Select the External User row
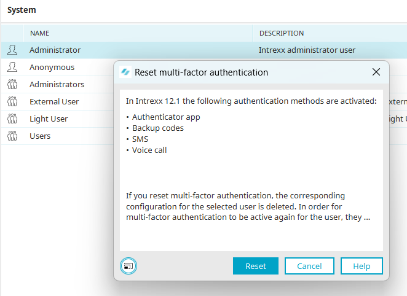The image size is (407, 296). [58, 101]
